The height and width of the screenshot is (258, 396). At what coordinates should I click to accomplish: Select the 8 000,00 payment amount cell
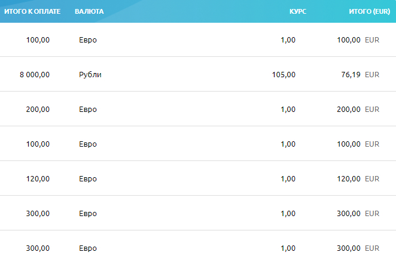[35, 75]
